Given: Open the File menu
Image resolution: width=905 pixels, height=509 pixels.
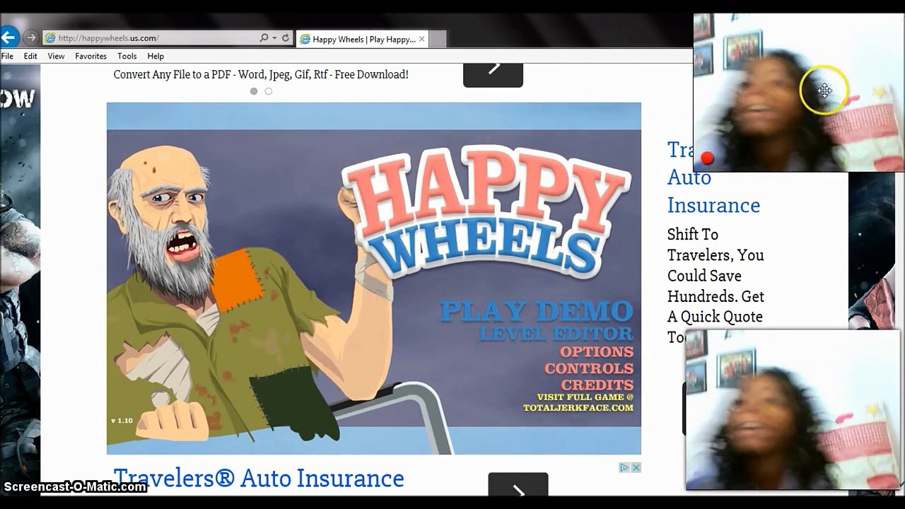Looking at the screenshot, I should (x=8, y=56).
